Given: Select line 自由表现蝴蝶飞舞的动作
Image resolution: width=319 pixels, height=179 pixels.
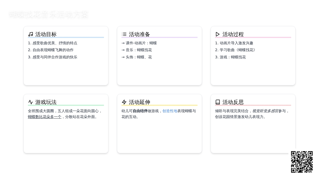Looking at the screenshot, I should [51, 50].
